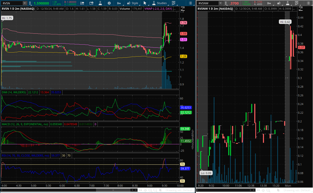
Task: Open the studies flask icon in RVSNW toolbar
Action: (x=288, y=3)
